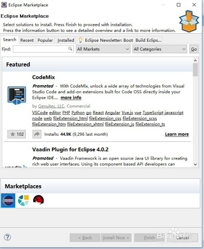Click the React tag link

(x=98, y=113)
